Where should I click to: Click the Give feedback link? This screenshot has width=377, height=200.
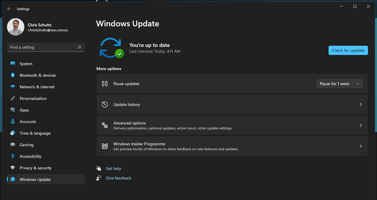118,178
